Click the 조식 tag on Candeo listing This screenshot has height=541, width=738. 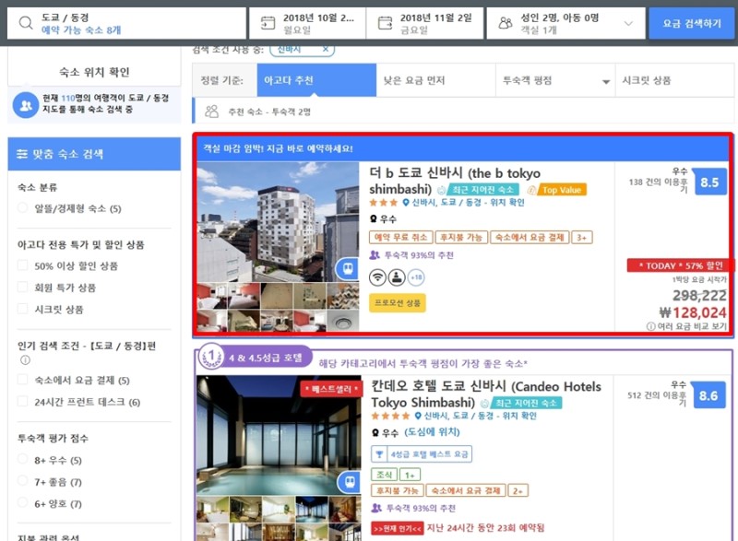coord(385,475)
